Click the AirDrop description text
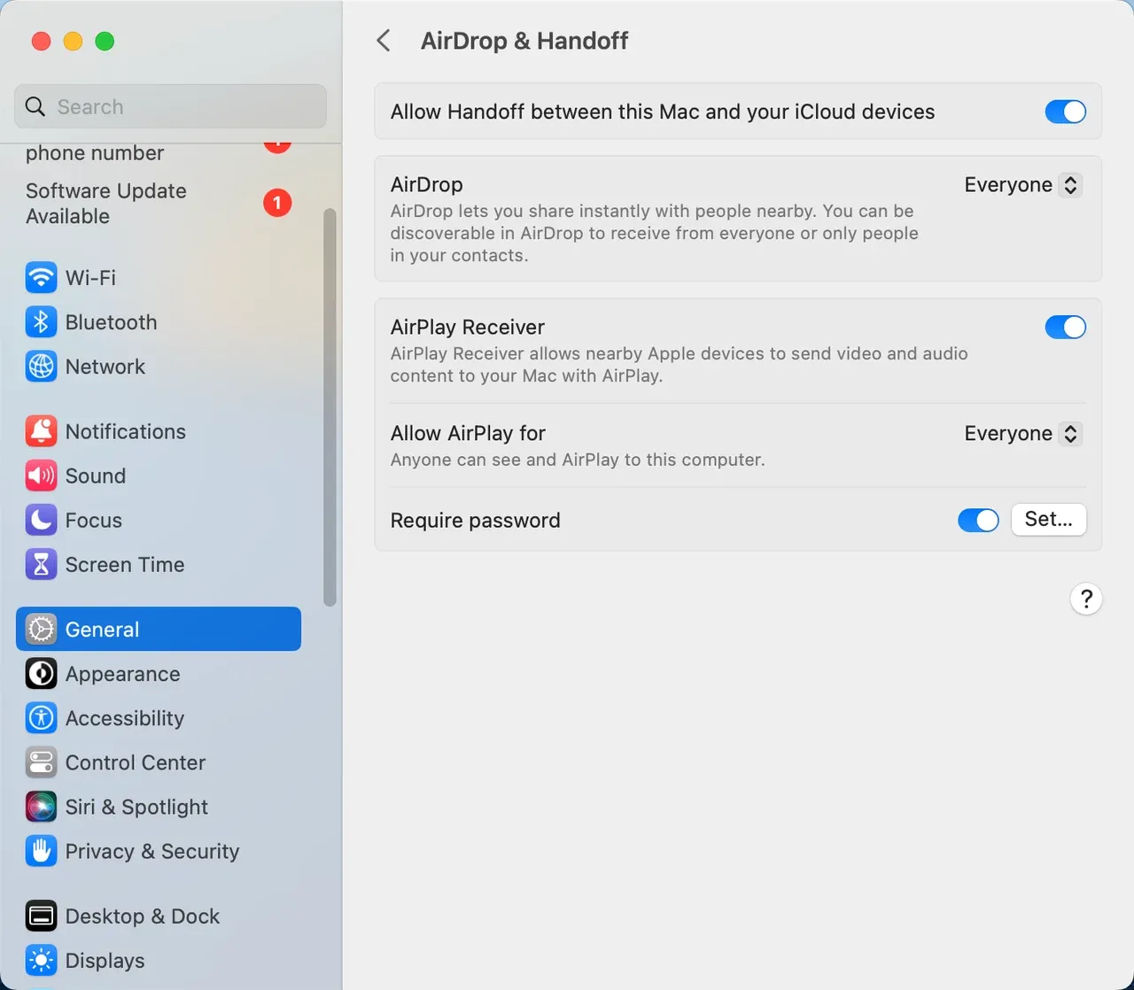1134x990 pixels. click(x=654, y=234)
